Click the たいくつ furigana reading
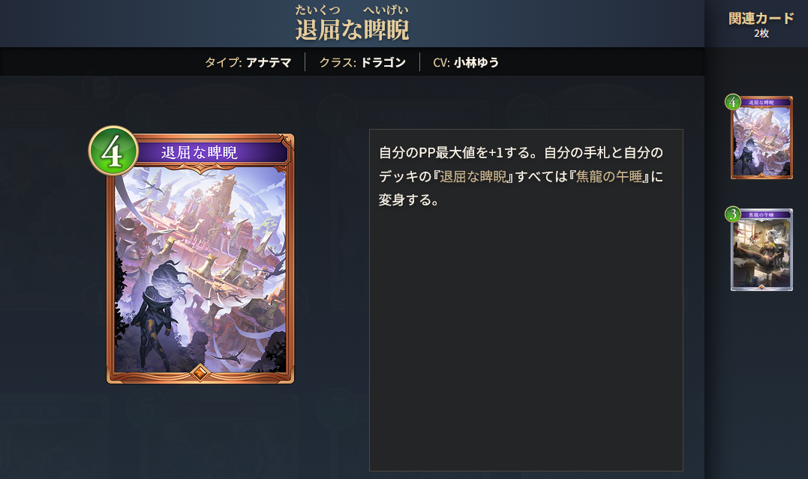 [317, 10]
